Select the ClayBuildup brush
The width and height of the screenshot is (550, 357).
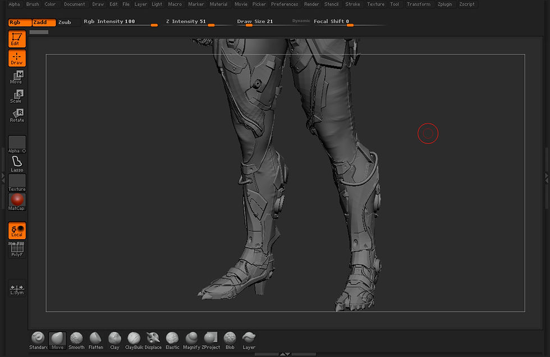tap(134, 338)
